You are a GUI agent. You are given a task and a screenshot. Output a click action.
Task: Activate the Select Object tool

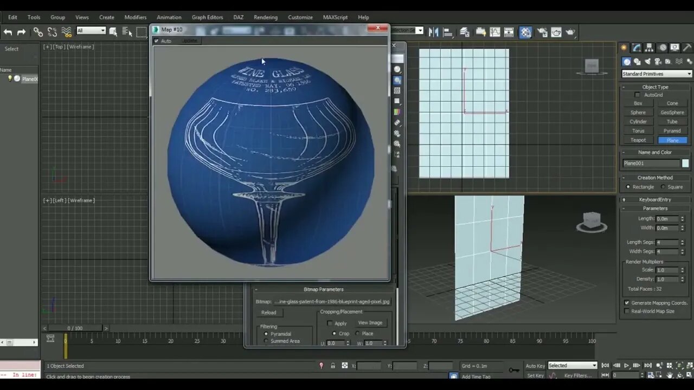[113, 32]
